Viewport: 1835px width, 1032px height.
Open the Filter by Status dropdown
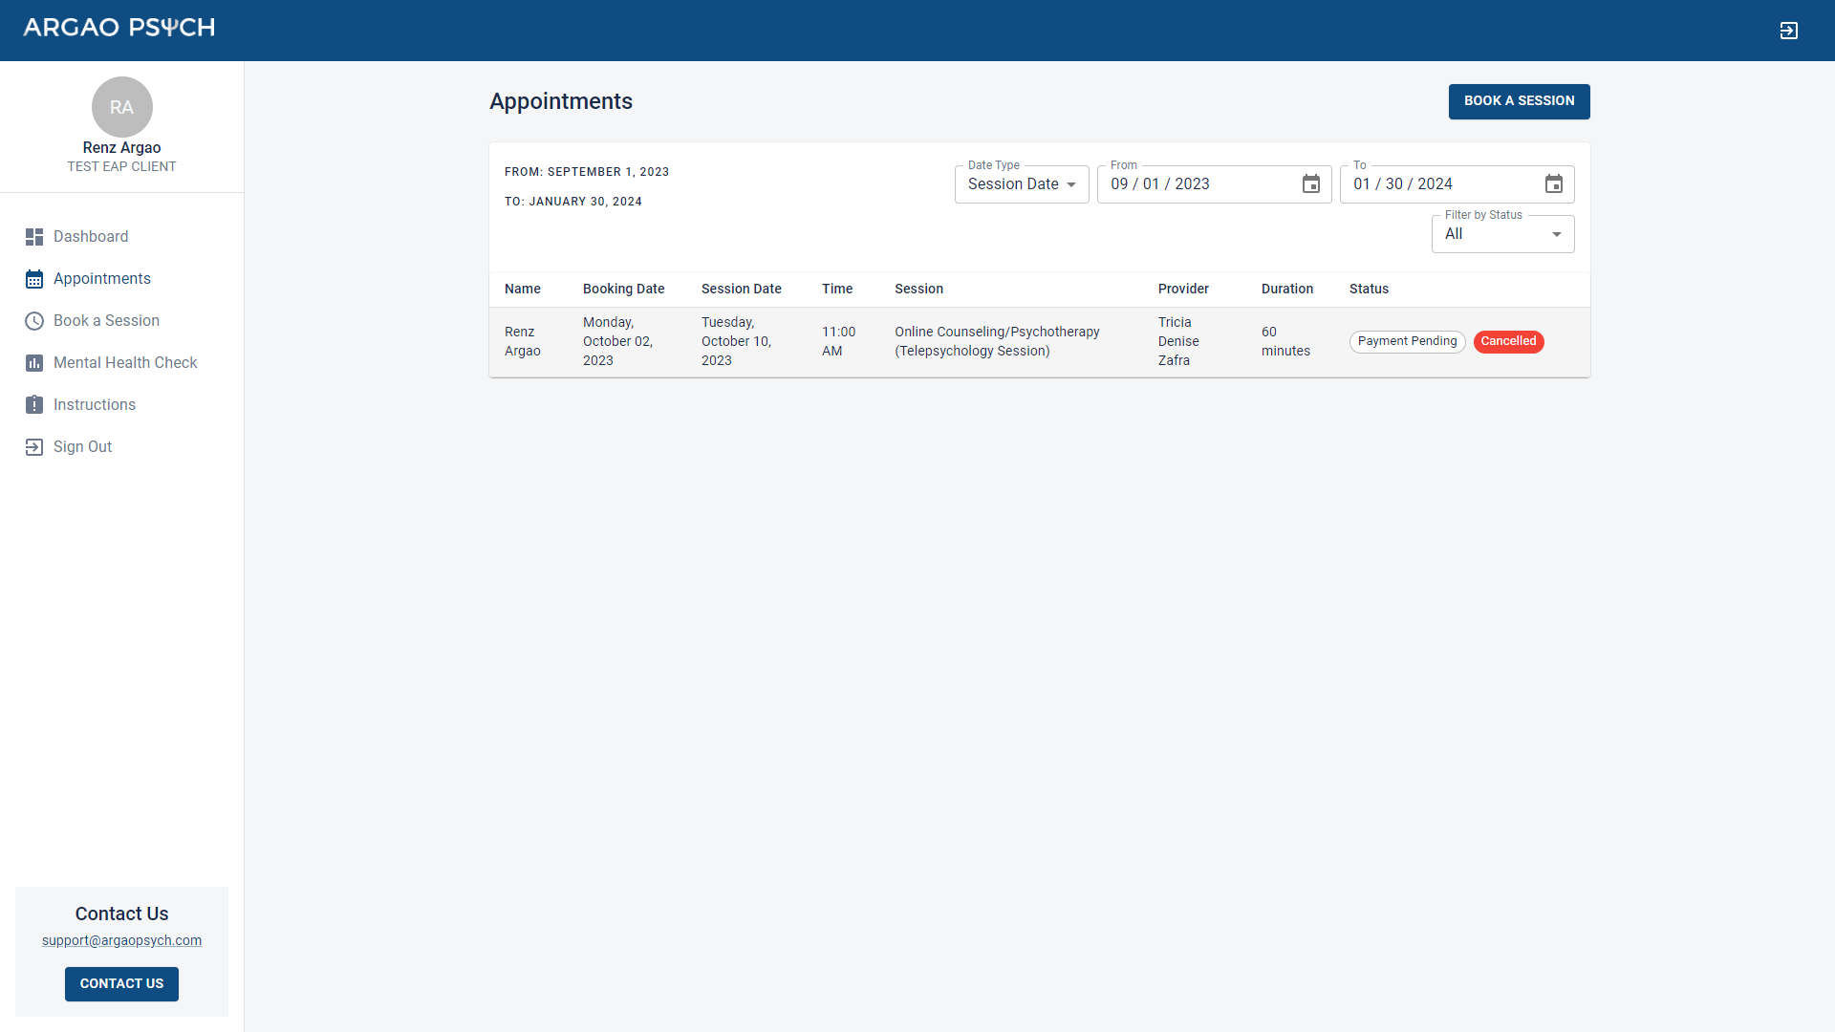click(1502, 234)
